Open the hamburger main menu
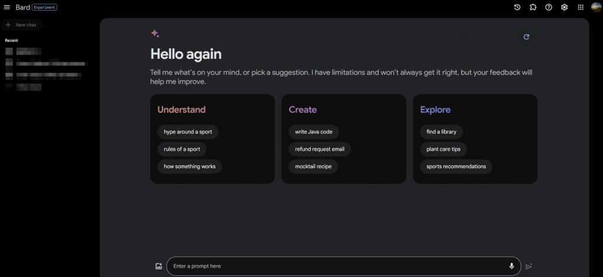Image resolution: width=603 pixels, height=277 pixels. [x=7, y=7]
